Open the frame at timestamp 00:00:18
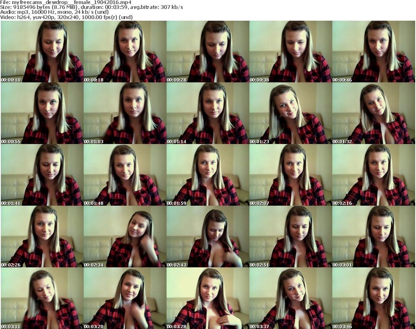 [125, 52]
